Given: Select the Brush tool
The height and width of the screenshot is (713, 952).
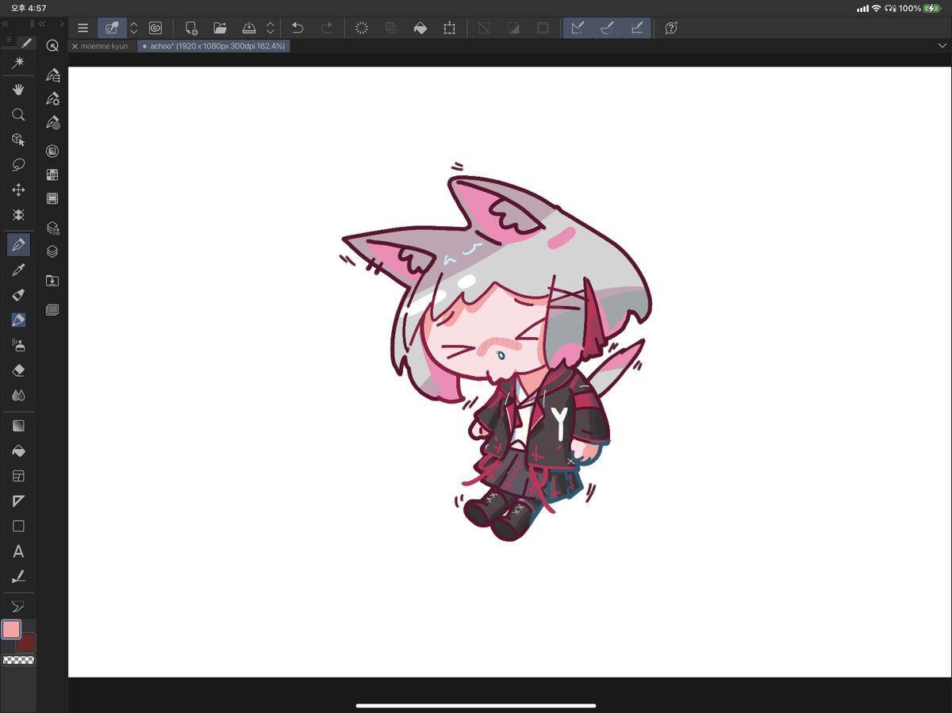Looking at the screenshot, I should pos(18,295).
